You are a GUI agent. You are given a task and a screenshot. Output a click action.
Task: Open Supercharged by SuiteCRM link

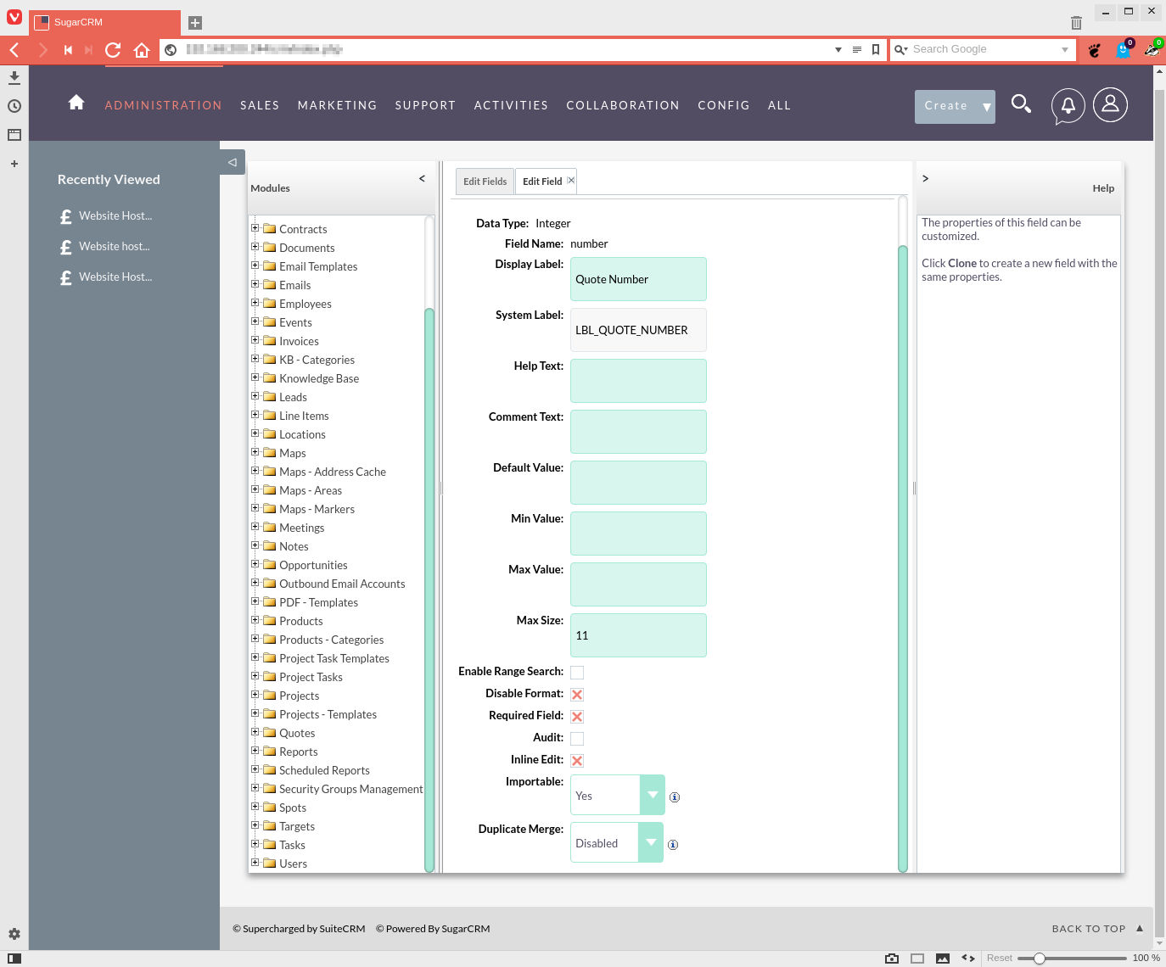pos(299,929)
